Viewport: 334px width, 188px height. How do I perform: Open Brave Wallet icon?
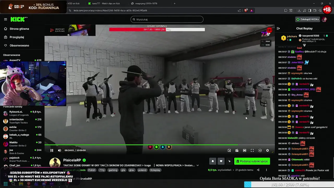(x=315, y=10)
